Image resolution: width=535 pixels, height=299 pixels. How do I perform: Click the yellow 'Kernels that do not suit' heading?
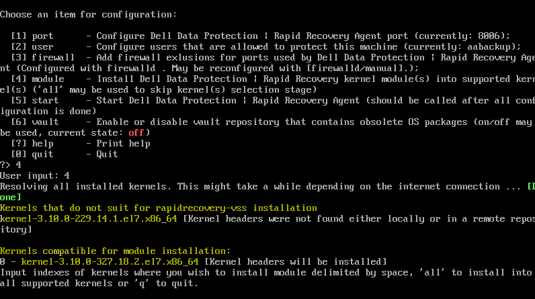pyautogui.click(x=159, y=208)
